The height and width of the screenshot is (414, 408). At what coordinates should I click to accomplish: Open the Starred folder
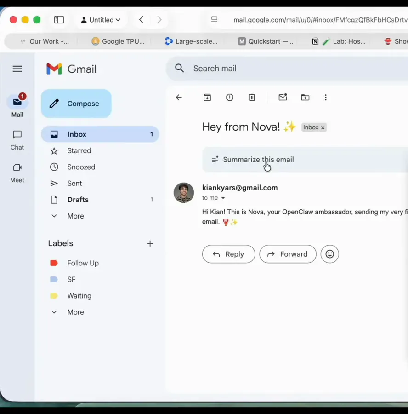[100, 150]
